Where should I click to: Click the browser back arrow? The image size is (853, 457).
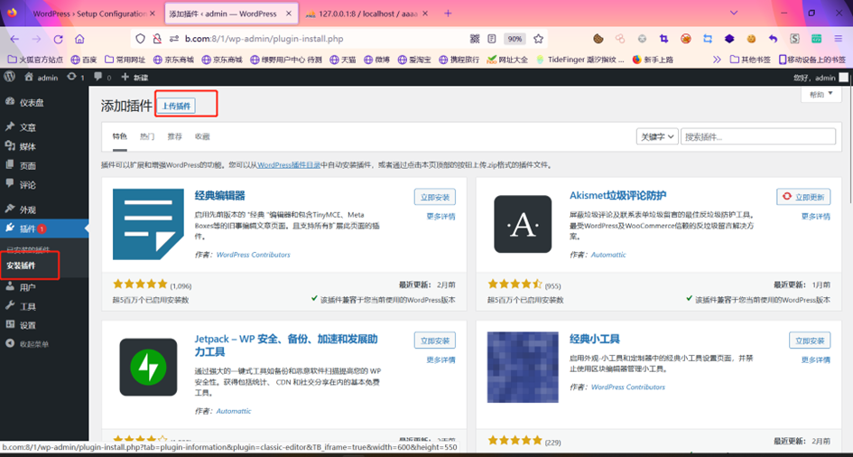click(x=14, y=39)
